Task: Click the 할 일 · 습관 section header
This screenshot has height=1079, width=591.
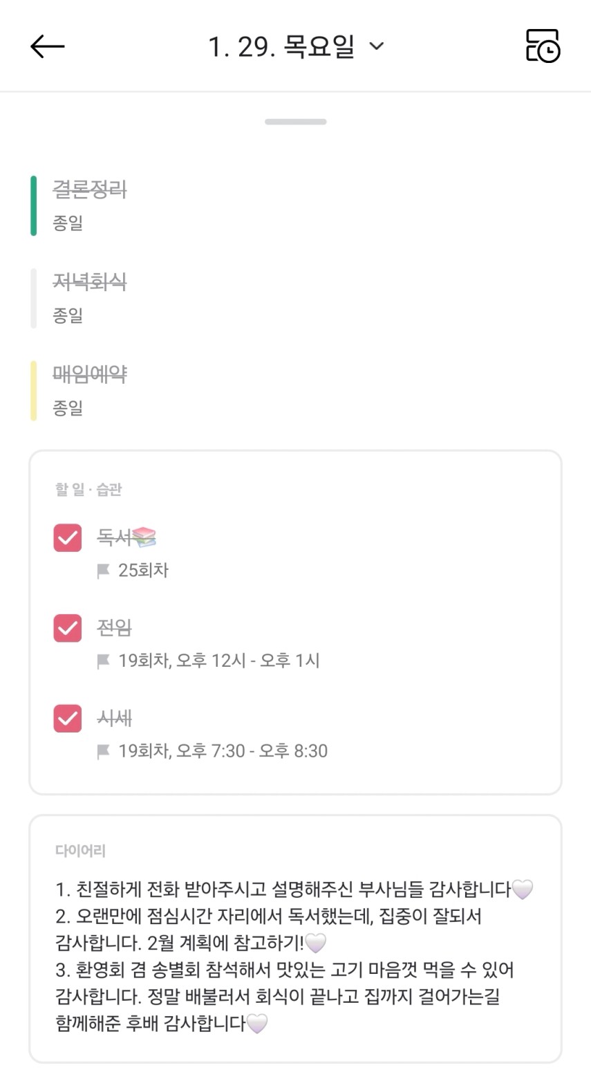Action: 88,490
